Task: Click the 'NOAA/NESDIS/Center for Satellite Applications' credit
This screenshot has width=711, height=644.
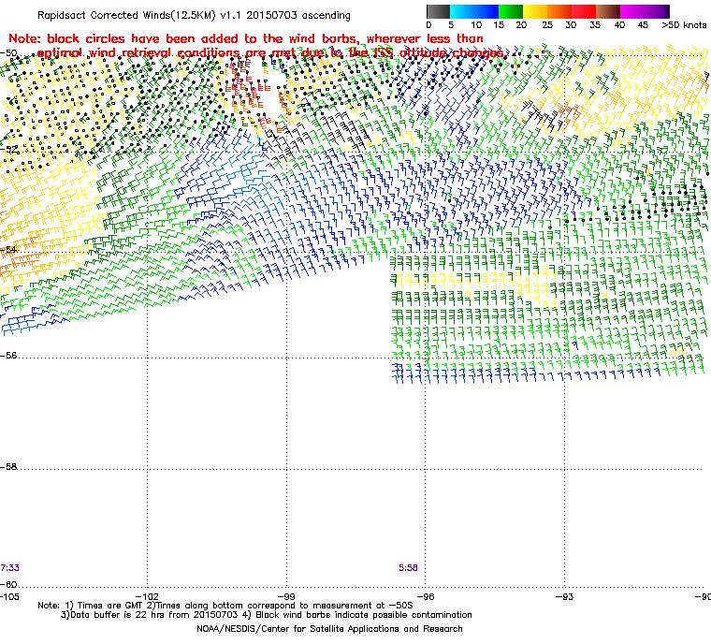Action: (329, 629)
